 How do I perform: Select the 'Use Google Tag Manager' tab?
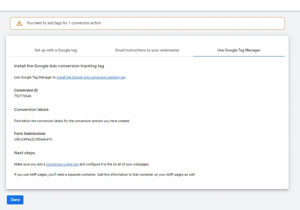(239, 50)
